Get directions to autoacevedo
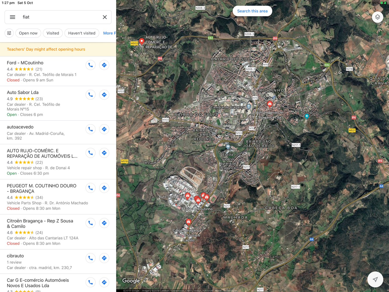This screenshot has width=389, height=292. (104, 129)
